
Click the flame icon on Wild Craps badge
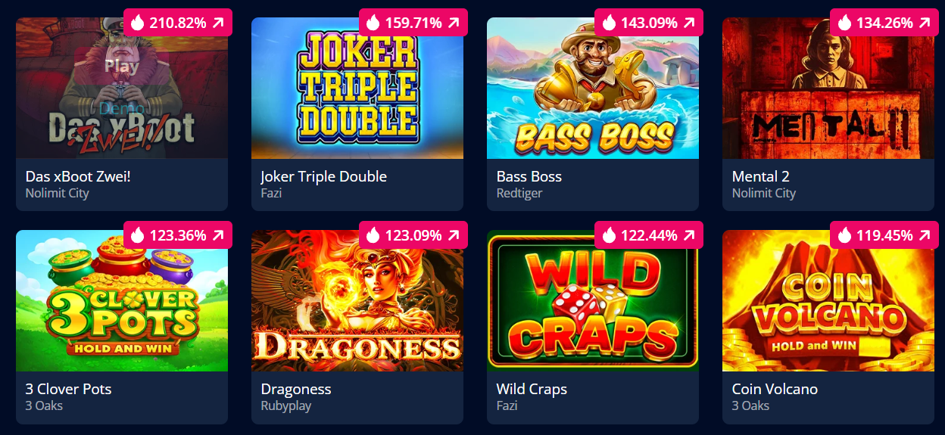[x=609, y=235]
